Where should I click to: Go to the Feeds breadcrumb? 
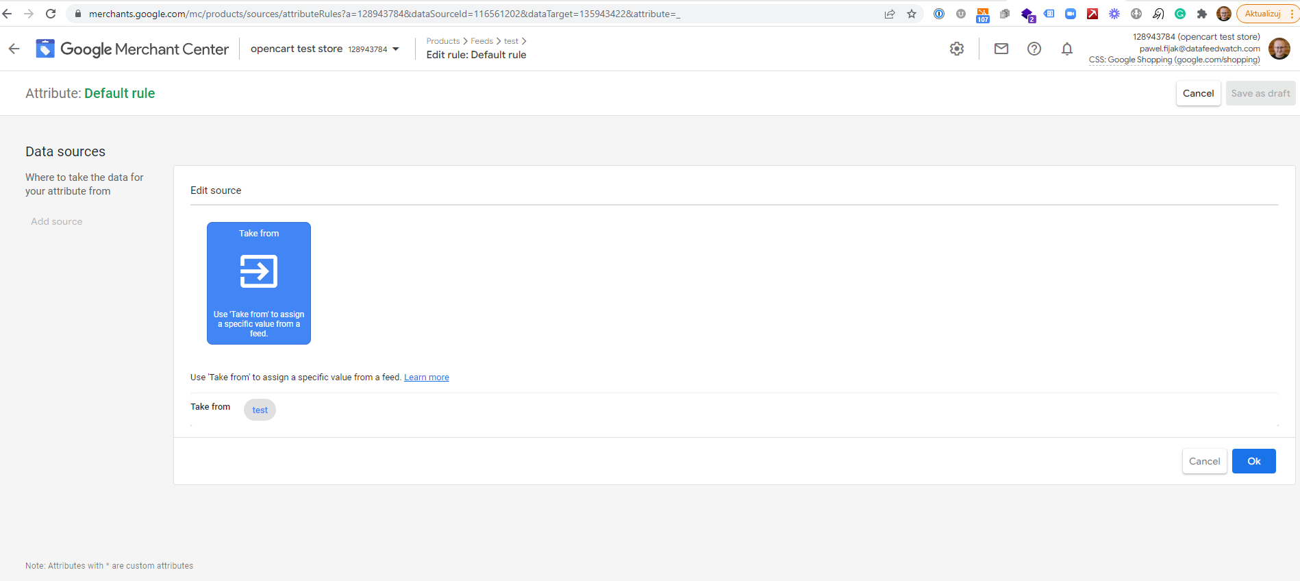click(x=482, y=41)
